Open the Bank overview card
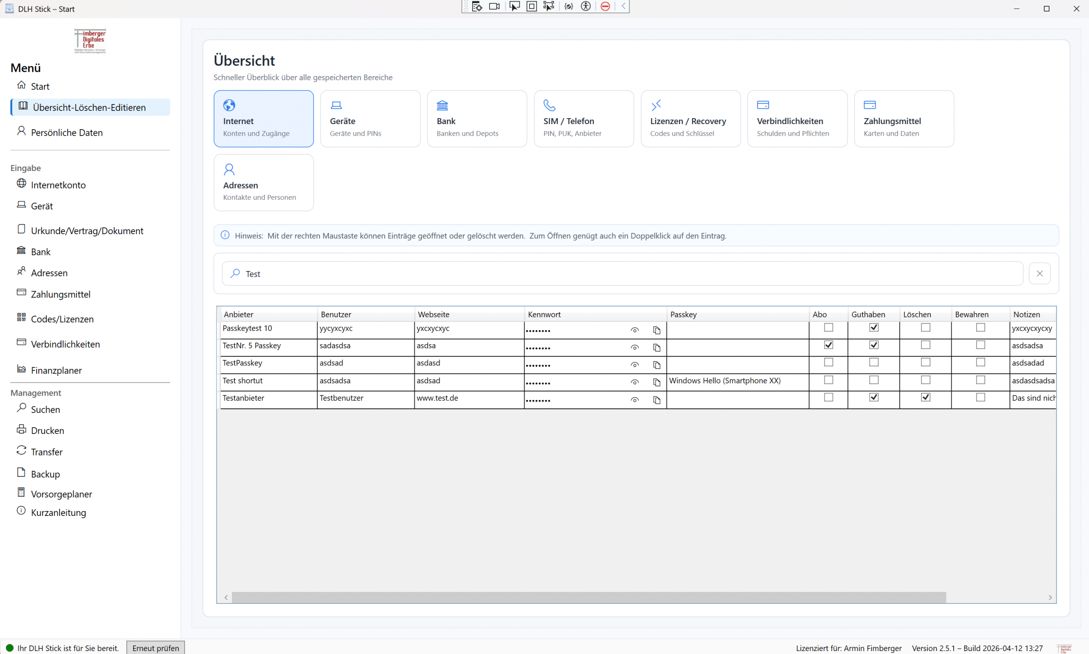The width and height of the screenshot is (1089, 654). click(476, 119)
